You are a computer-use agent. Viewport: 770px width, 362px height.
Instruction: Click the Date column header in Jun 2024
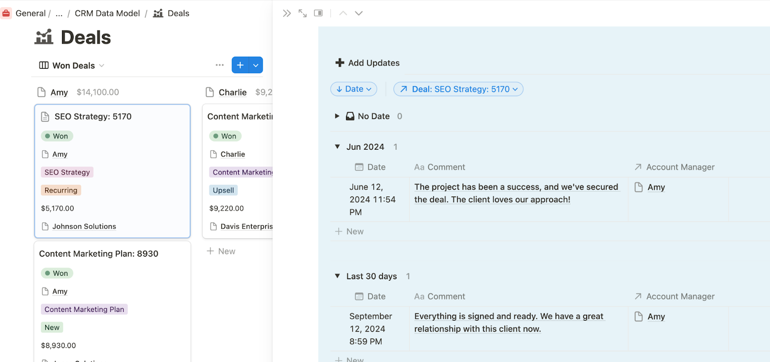tap(371, 167)
